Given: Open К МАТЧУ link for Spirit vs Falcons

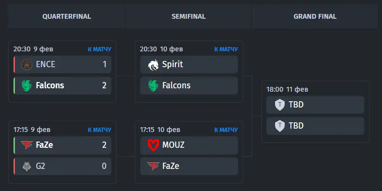Looking at the screenshot, I should [x=226, y=49].
